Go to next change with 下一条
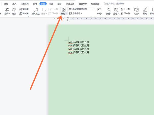Screen dimensions: 154x115 coord(125,13)
